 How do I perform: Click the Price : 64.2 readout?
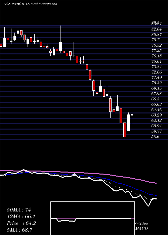coord(21,223)
